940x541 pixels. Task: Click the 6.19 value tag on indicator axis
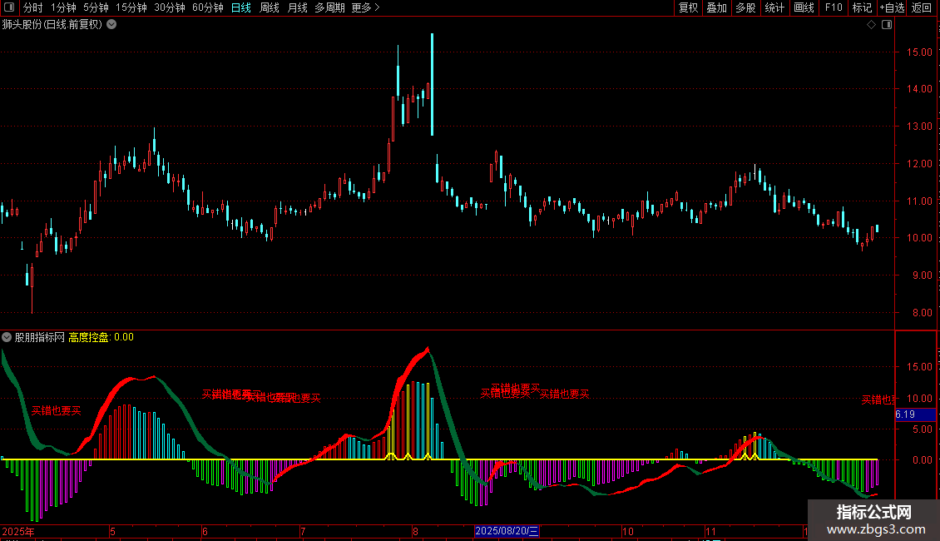point(914,414)
